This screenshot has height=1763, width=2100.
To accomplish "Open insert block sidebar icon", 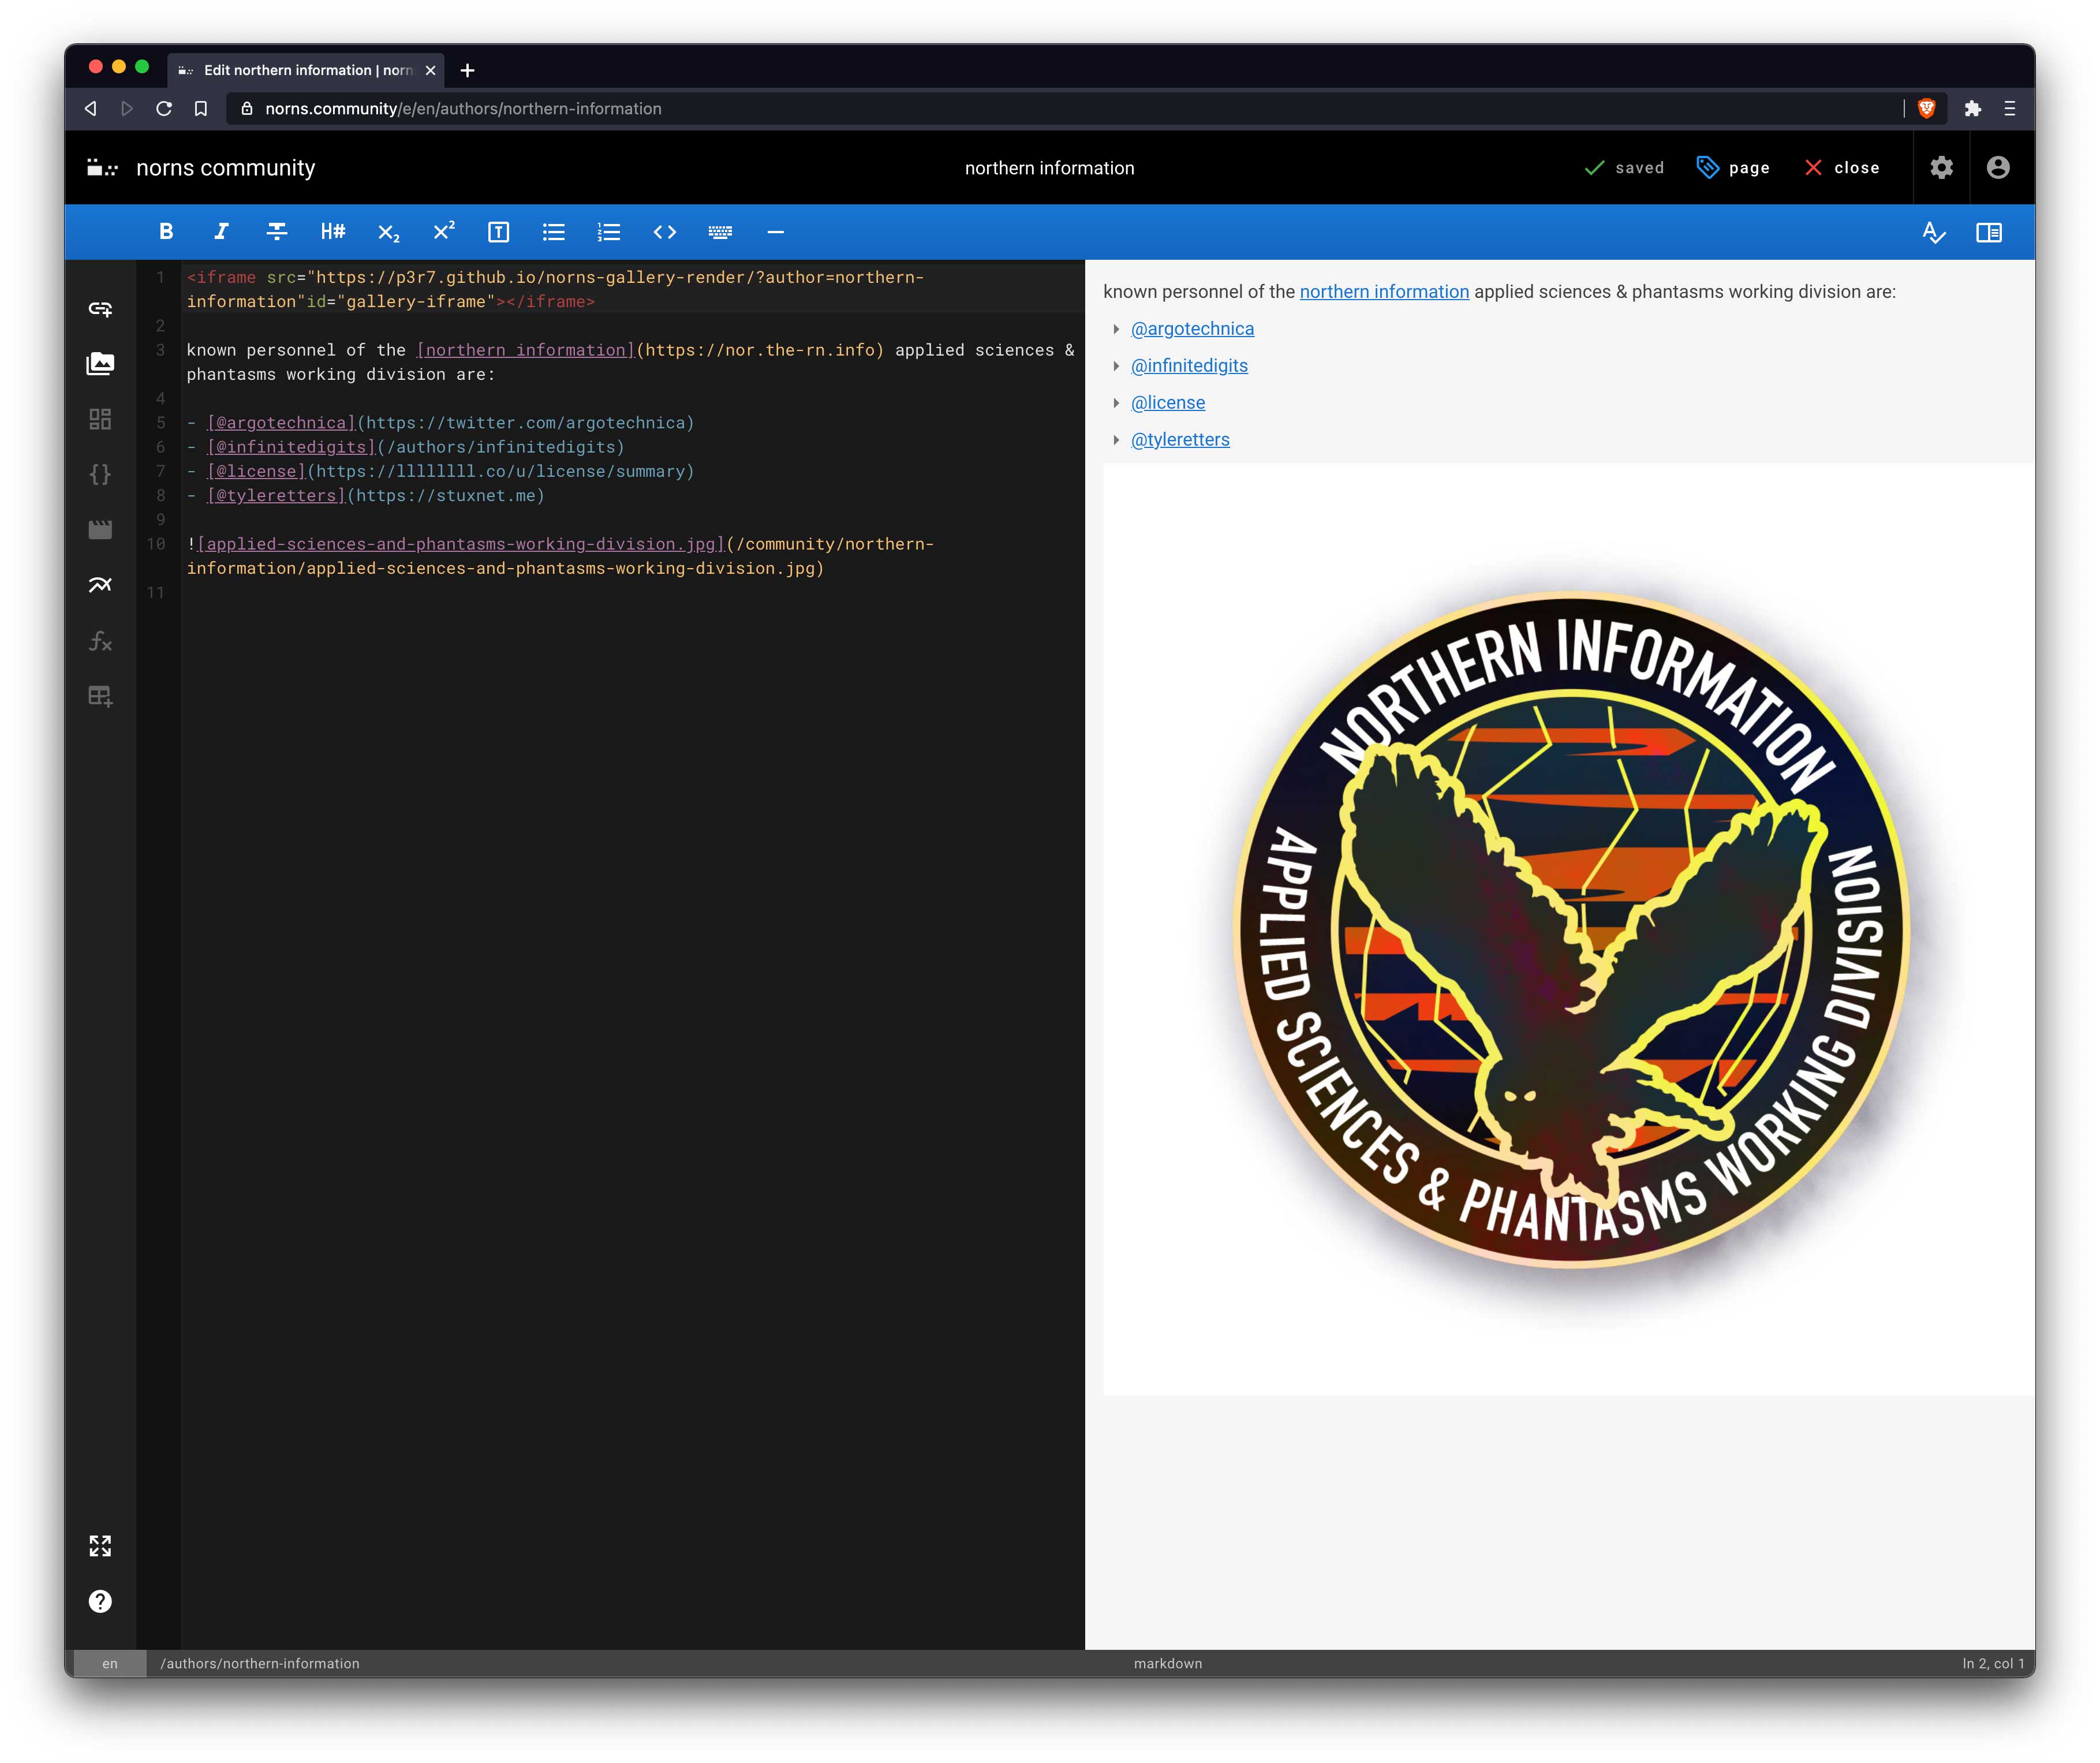I will (x=100, y=419).
